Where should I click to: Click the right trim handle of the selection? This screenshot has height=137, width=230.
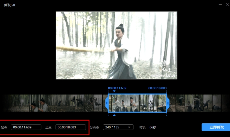(x=168, y=103)
